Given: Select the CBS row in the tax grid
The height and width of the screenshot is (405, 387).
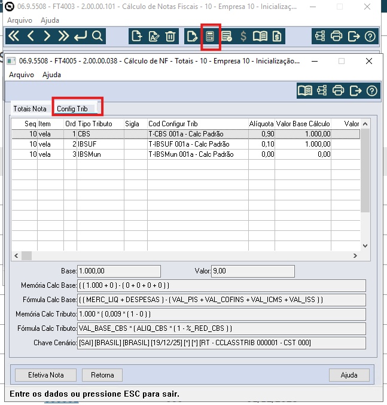Looking at the screenshot, I should tap(186, 134).
